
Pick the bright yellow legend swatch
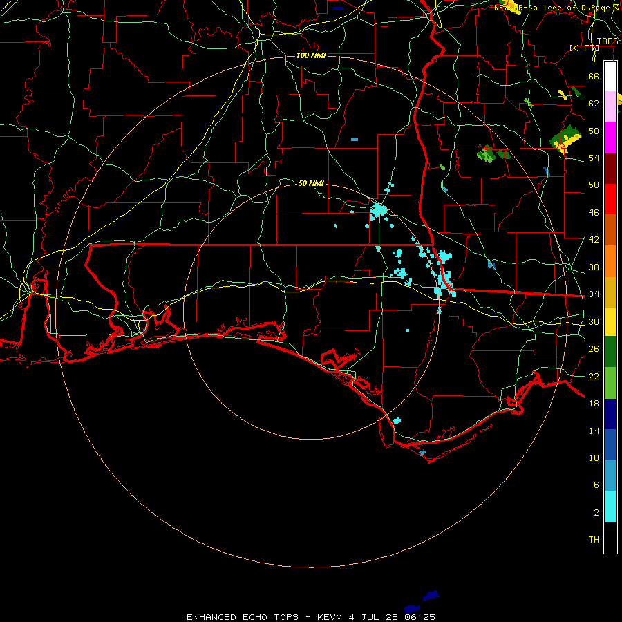click(x=610, y=322)
